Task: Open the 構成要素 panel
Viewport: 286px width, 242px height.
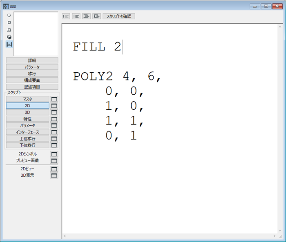Action: [x=32, y=80]
